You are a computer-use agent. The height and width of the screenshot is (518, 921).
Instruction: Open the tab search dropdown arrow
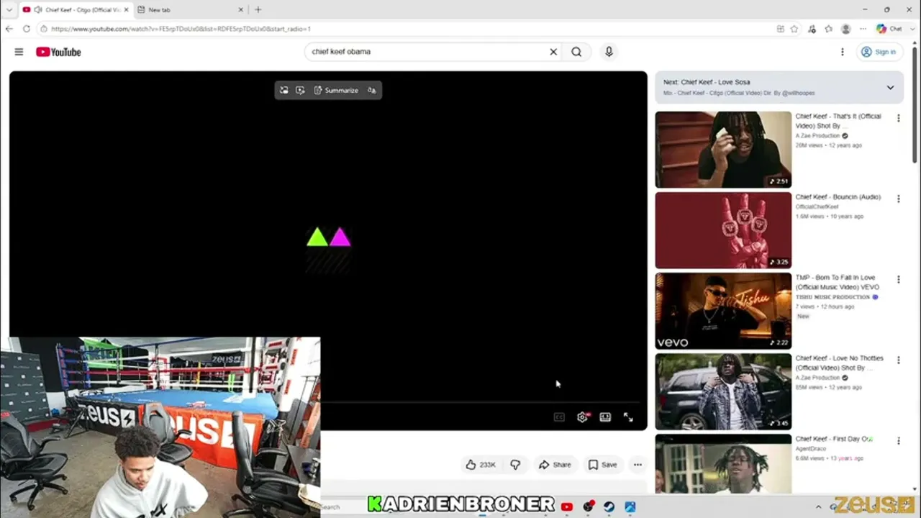coord(9,9)
